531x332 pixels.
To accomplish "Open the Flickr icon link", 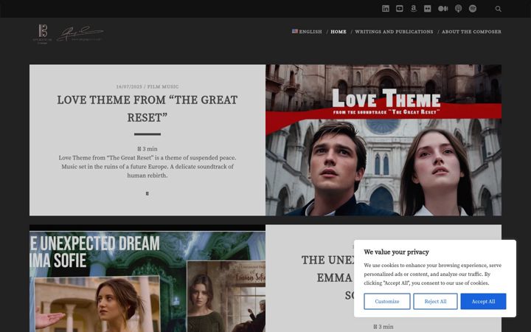I will click(x=427, y=9).
